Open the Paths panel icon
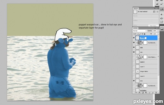The height and width of the screenshot is (105, 164). (162, 22)
